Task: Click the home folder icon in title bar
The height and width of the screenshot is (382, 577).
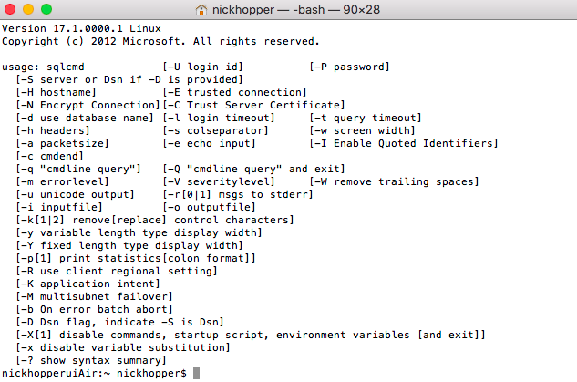Action: [201, 9]
